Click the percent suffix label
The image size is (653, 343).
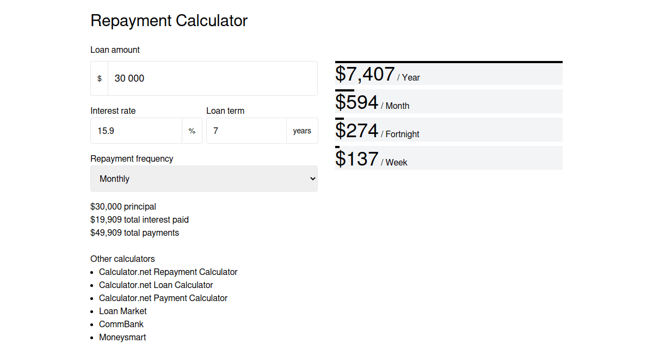(192, 131)
